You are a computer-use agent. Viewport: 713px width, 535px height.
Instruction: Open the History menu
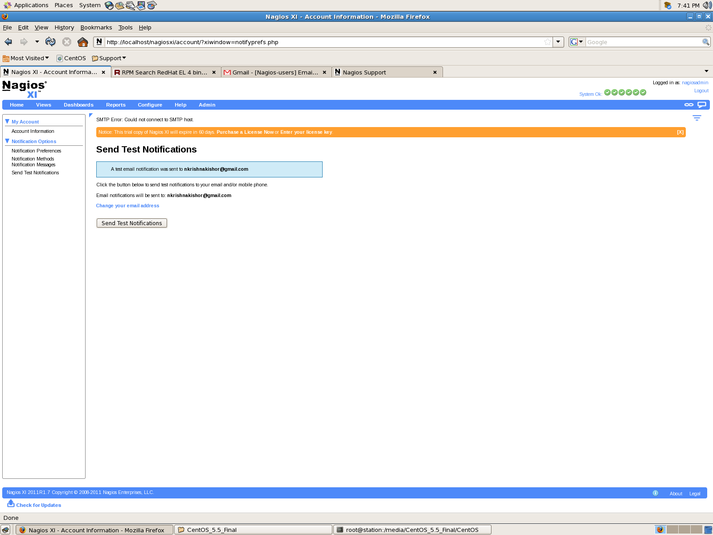pyautogui.click(x=64, y=28)
